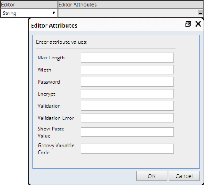Maximize the Editor Attributes dialog

click(188, 24)
